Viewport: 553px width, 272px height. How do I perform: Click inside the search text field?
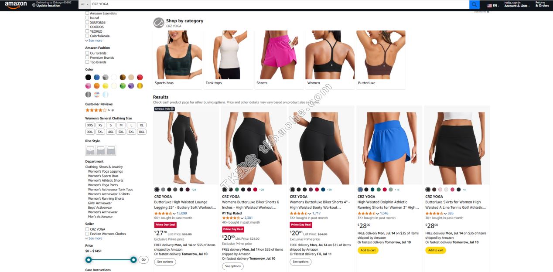[280, 4]
